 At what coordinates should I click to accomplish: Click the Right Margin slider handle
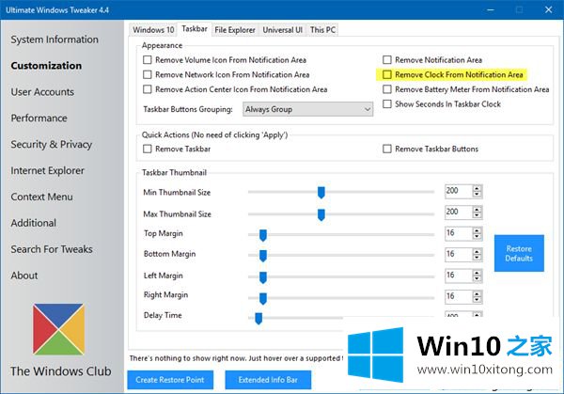pos(263,299)
